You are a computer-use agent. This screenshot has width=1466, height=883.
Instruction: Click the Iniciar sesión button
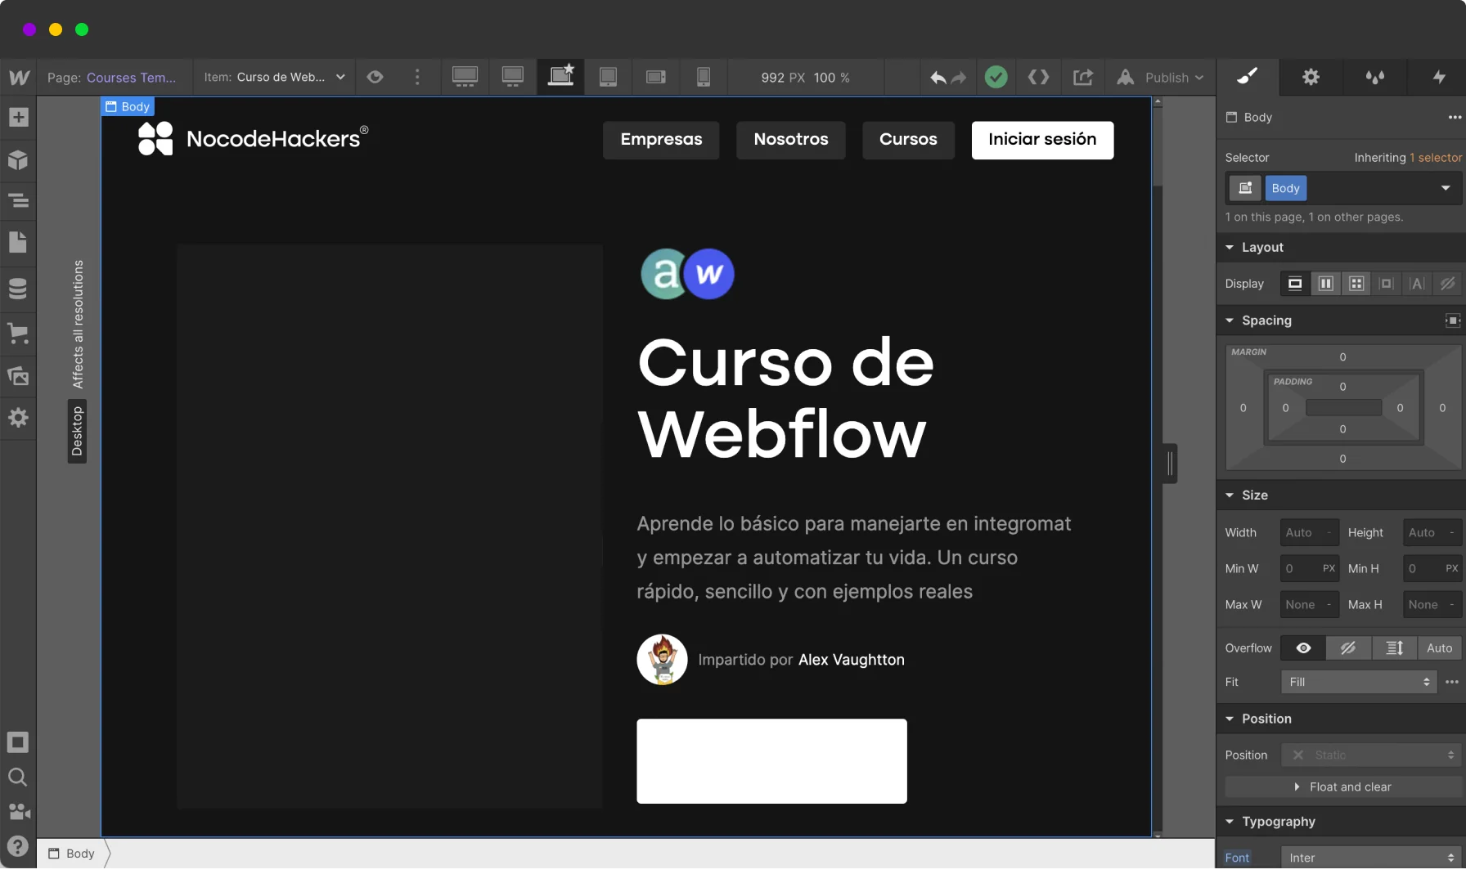1041,140
